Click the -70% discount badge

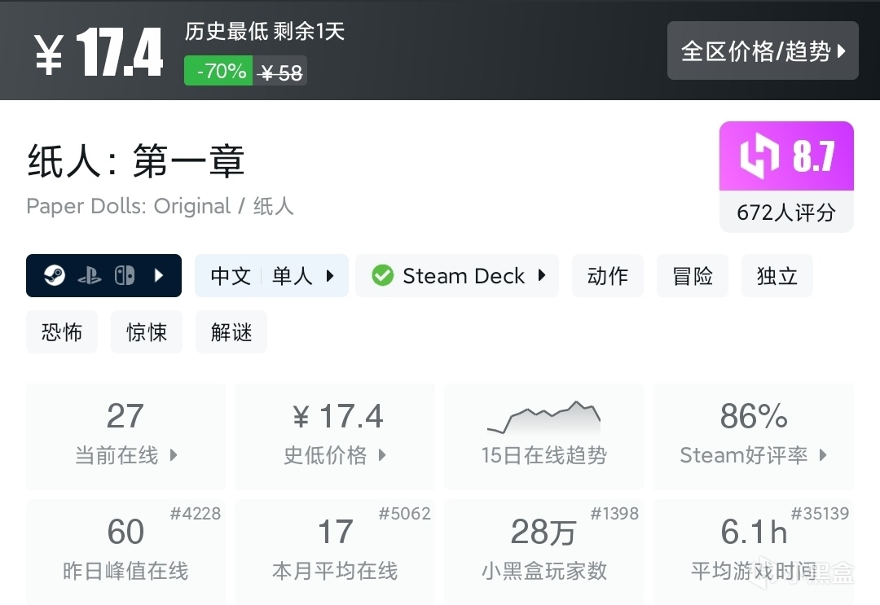(218, 72)
